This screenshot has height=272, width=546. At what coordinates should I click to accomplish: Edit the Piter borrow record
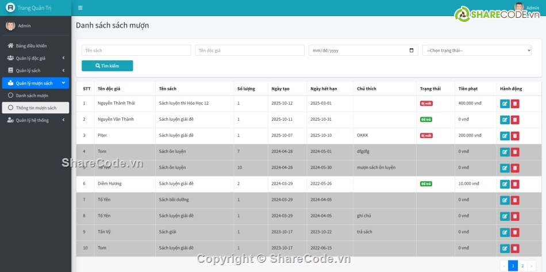coord(505,136)
